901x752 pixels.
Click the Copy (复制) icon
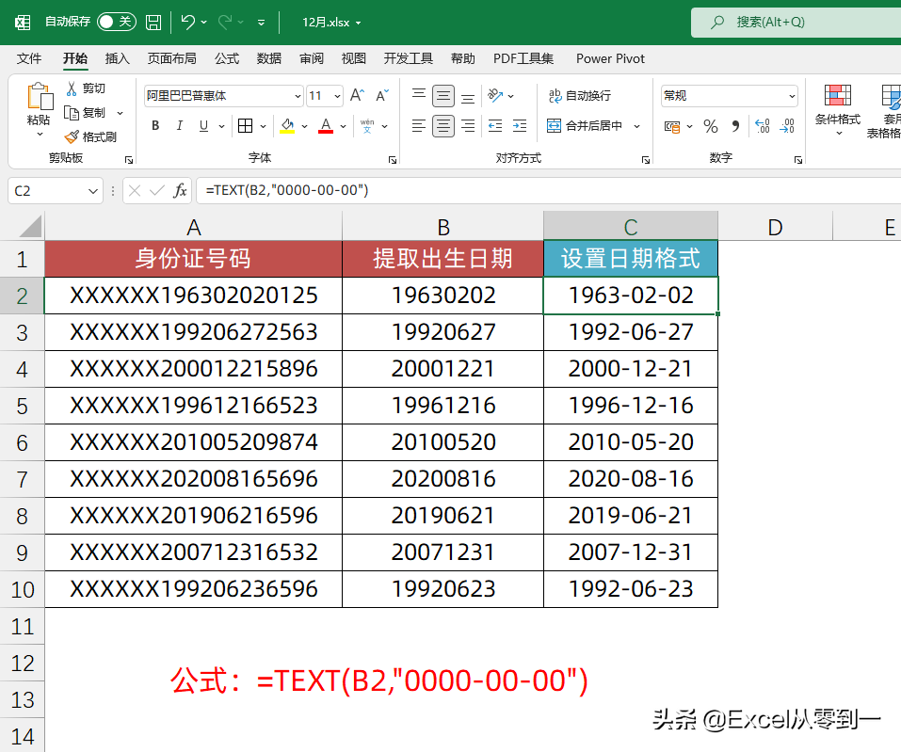pos(72,113)
